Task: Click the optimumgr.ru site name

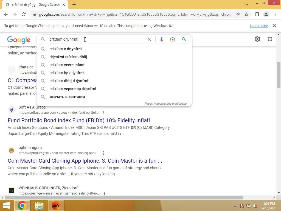Action: point(30,148)
